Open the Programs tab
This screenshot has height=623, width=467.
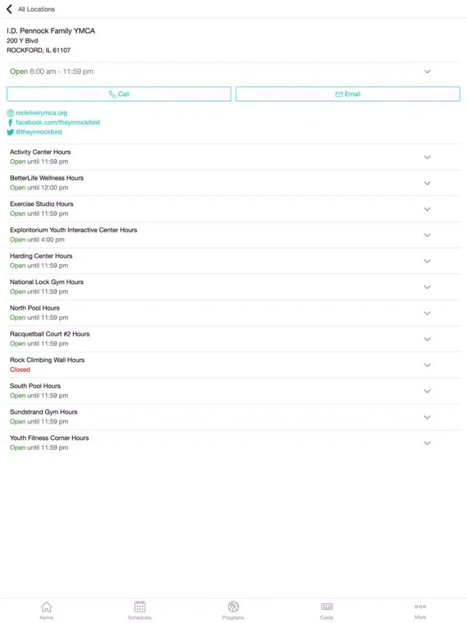coord(233,610)
